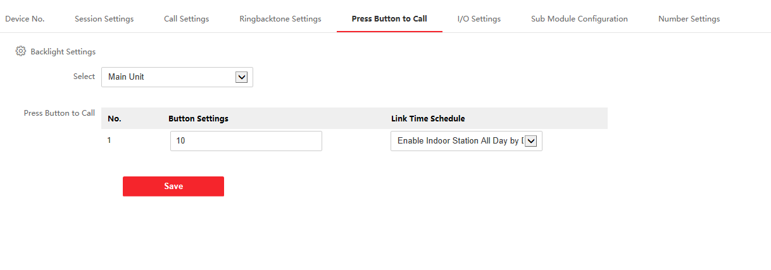The height and width of the screenshot is (270, 771).
Task: Open the Sub Module Configuration tab
Action: [x=579, y=19]
